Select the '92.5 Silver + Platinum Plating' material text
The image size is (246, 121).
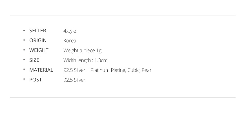[x=94, y=70]
